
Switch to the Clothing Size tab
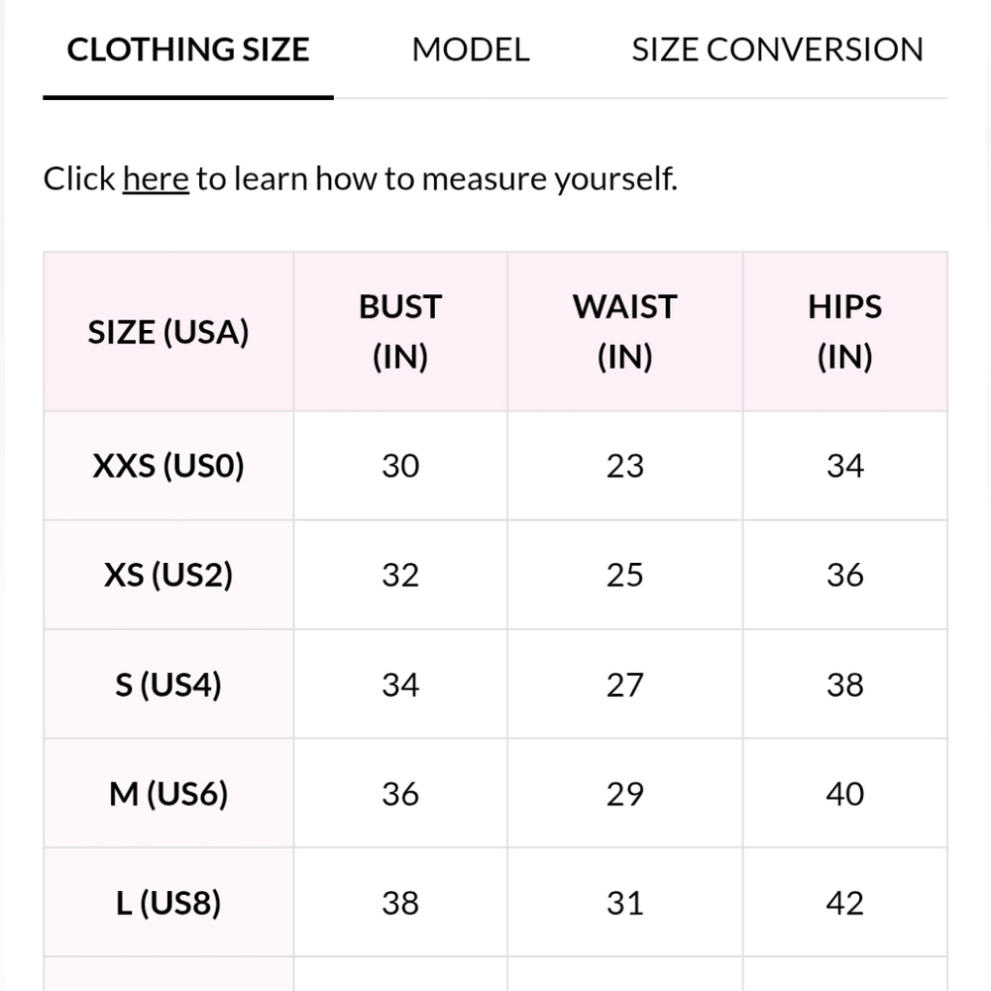coord(188,50)
